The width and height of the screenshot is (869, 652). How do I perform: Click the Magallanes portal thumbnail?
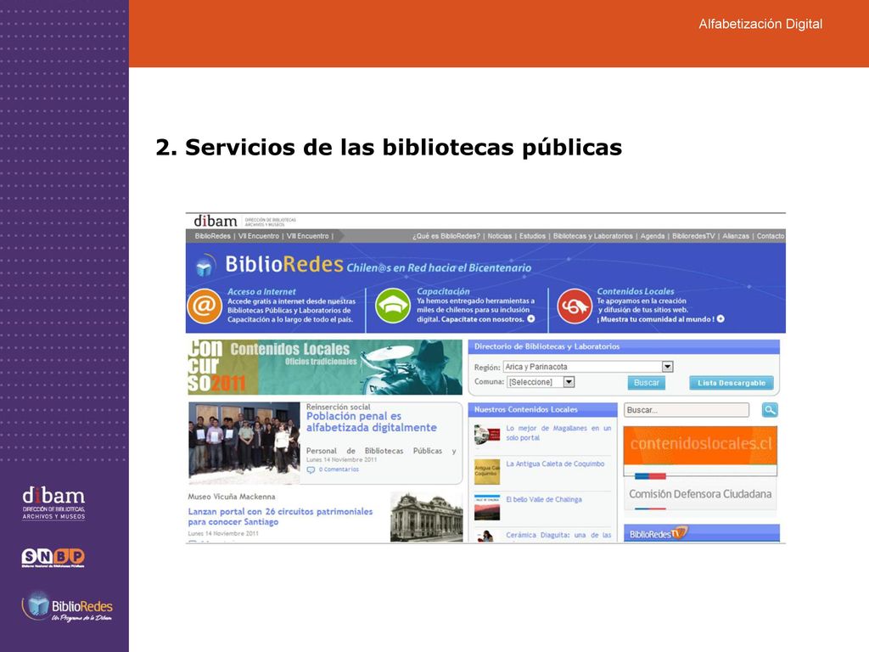(x=486, y=435)
